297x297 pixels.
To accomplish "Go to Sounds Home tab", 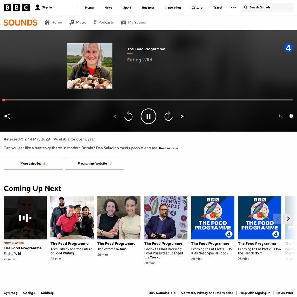I will (x=53, y=22).
